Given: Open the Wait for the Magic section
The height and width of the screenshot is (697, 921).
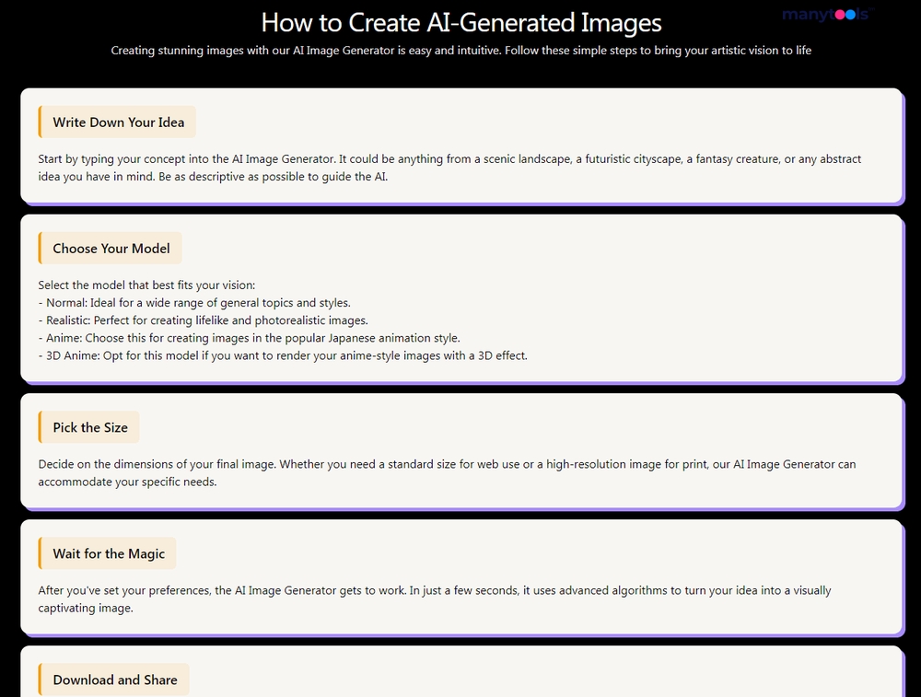Looking at the screenshot, I should [107, 552].
